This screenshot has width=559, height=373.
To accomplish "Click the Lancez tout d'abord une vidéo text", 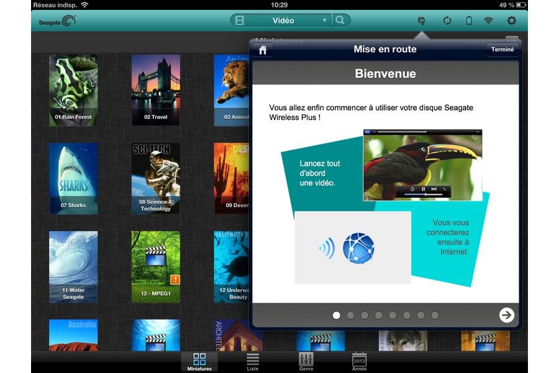I will [319, 173].
